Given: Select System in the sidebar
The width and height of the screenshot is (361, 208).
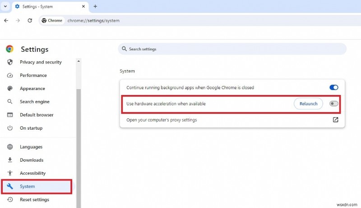Looking at the screenshot, I should [37, 186].
